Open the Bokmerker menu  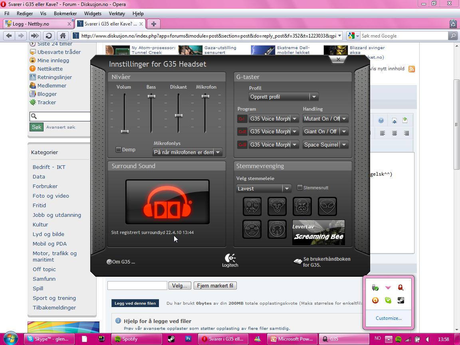click(65, 14)
